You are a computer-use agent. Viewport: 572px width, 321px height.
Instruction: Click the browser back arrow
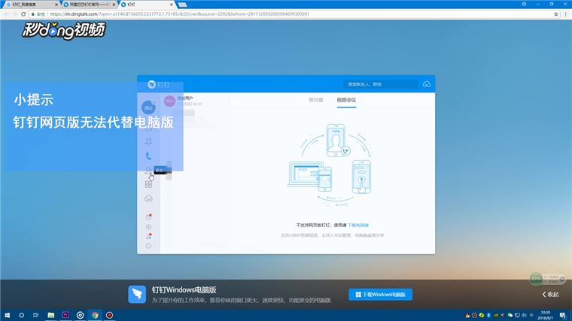pos(7,14)
